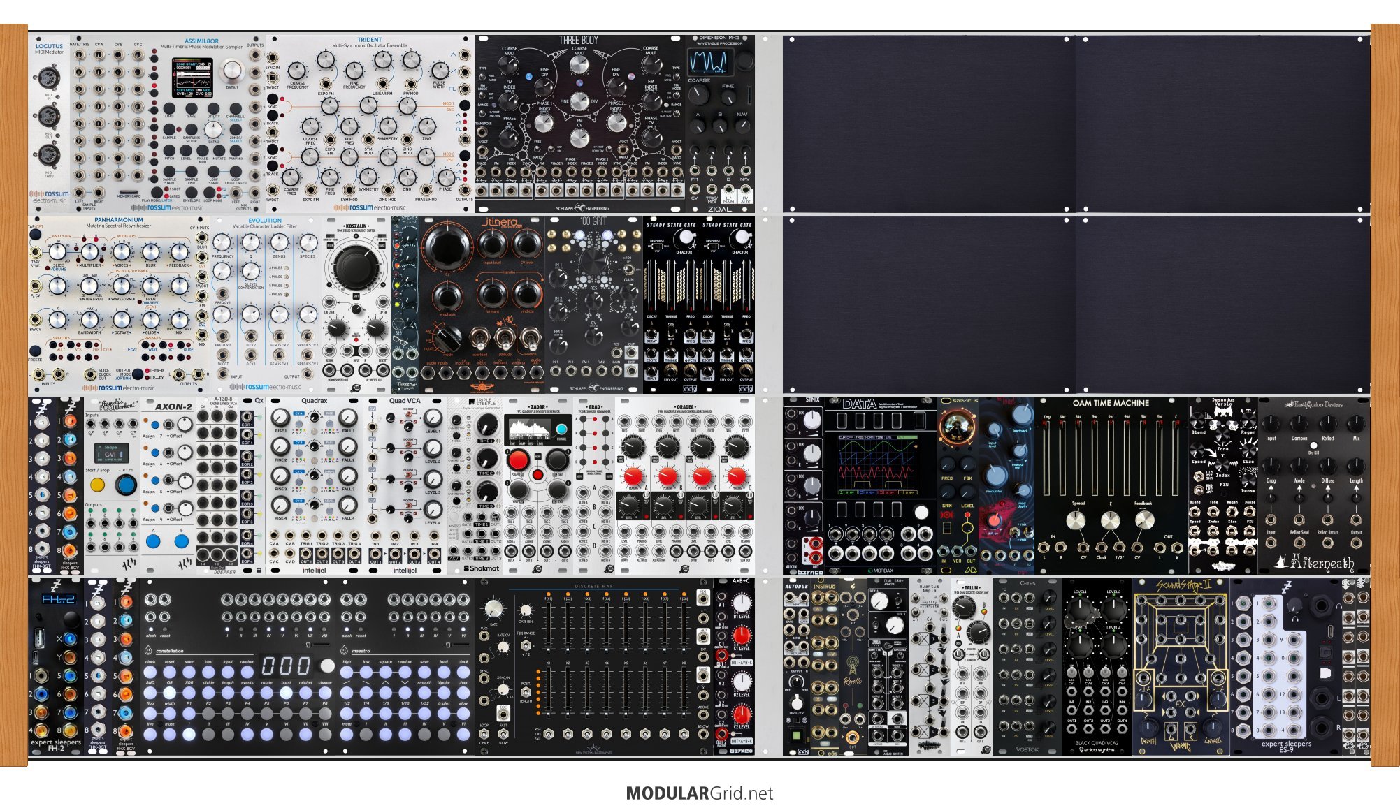Click the large red Zadar knob
Screen dimensions: 1400x808
[x=518, y=460]
